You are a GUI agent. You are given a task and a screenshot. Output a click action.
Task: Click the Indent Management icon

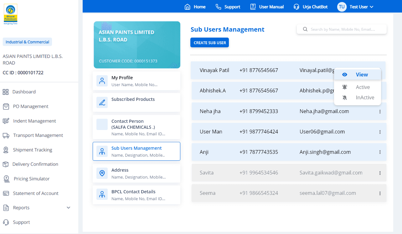pyautogui.click(x=6, y=121)
